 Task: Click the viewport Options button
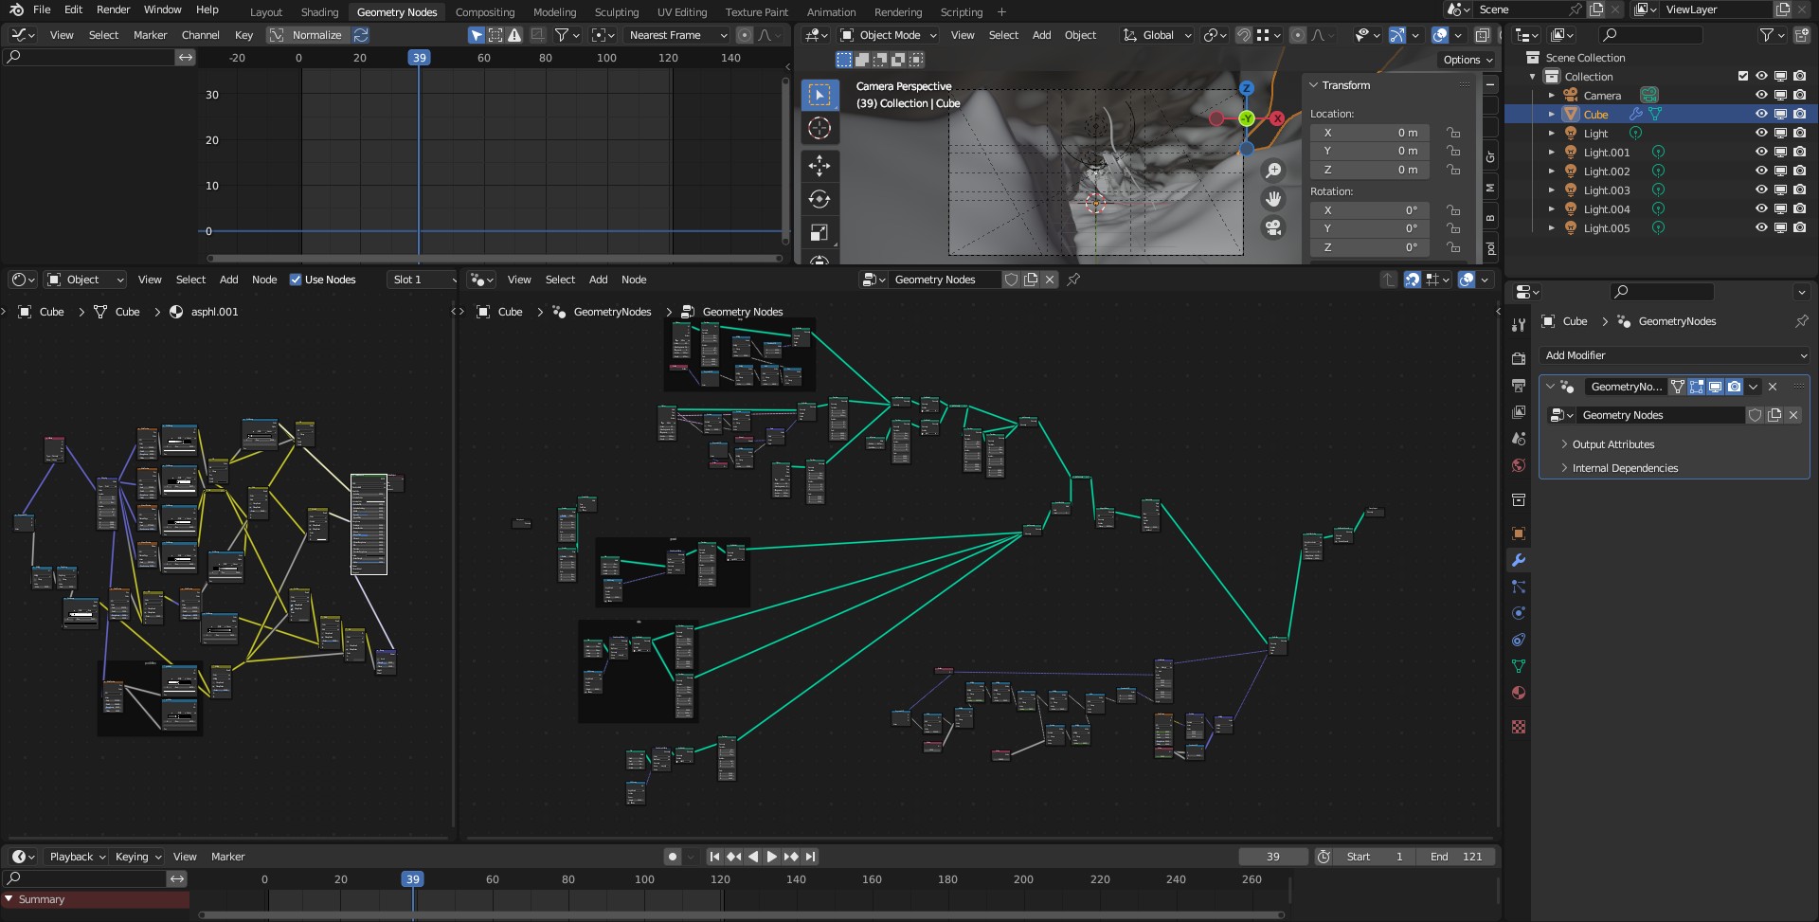[x=1468, y=60]
